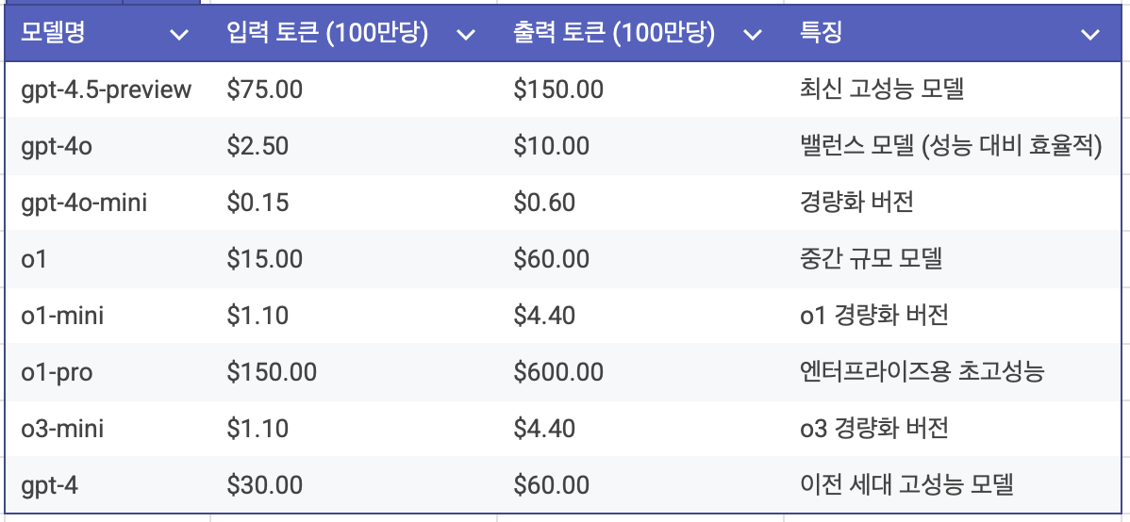1130x522 pixels.
Task: Open the 출력 토큰 column filter dropdown
Action: coord(752,35)
